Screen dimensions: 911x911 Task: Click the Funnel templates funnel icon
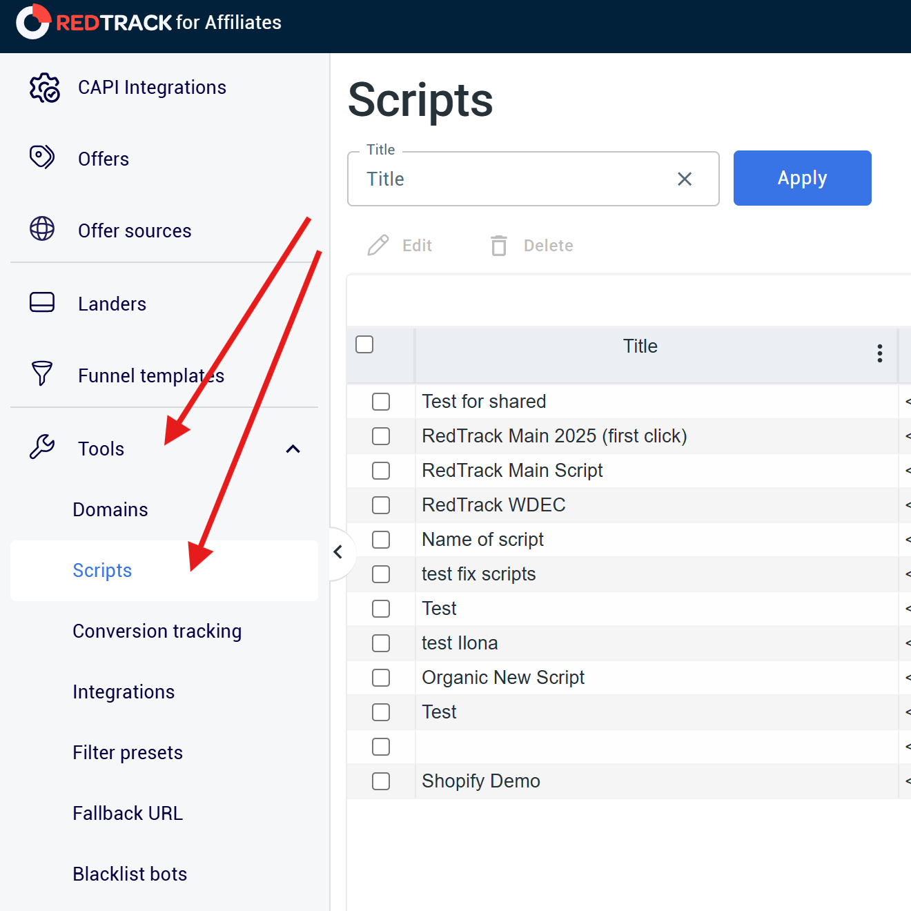pyautogui.click(x=42, y=373)
